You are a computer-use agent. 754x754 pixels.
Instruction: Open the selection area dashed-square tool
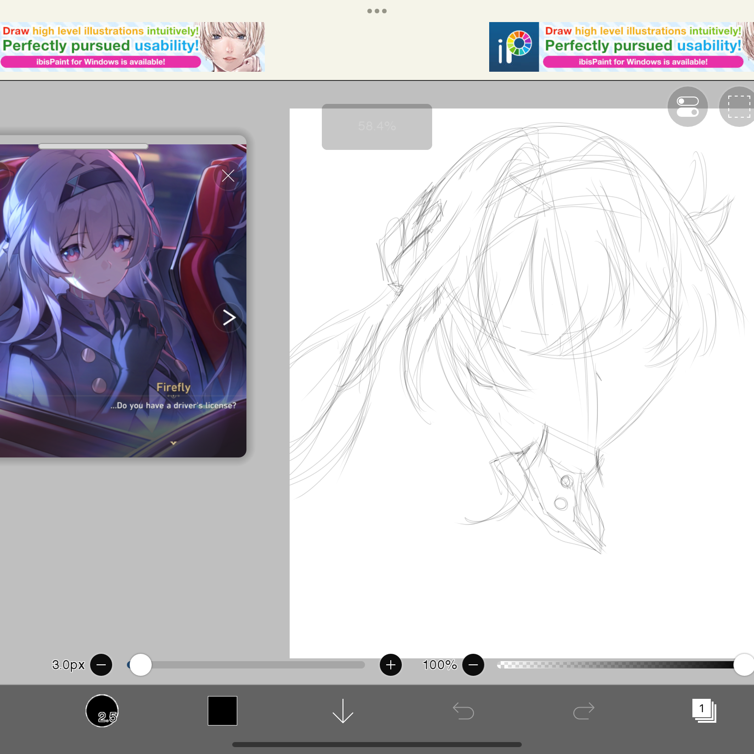pyautogui.click(x=738, y=106)
